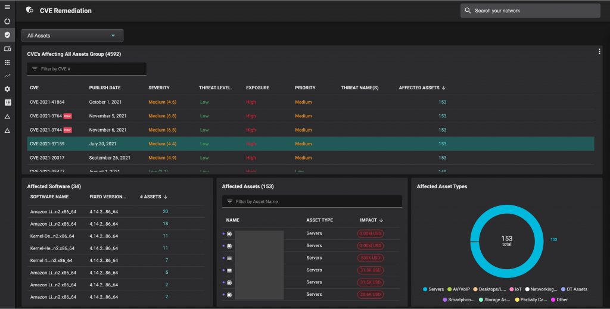Image resolution: width=610 pixels, height=309 pixels.
Task: Click sort arrow next to Affected Assets
Action: [x=443, y=88]
